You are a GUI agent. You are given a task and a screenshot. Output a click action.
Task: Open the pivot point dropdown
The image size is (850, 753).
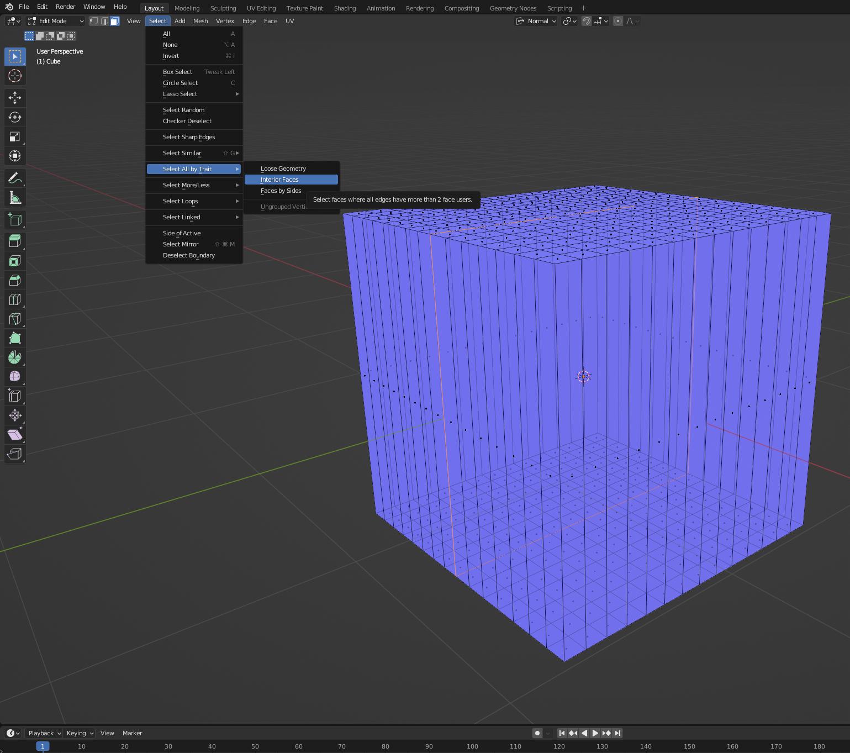pyautogui.click(x=569, y=21)
